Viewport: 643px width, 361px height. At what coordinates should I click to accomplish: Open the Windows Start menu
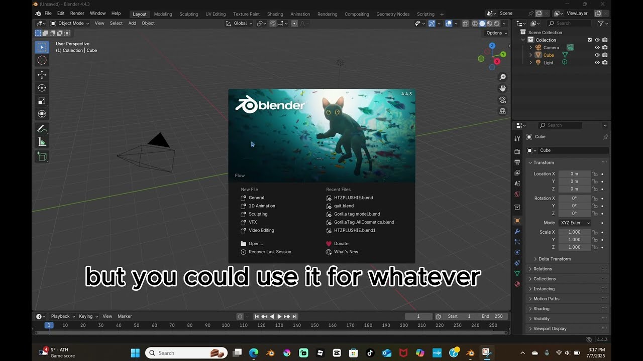click(135, 353)
